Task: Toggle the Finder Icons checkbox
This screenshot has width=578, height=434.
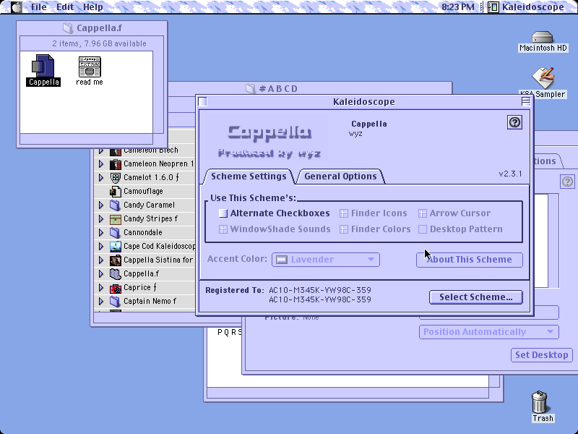Action: [x=344, y=213]
